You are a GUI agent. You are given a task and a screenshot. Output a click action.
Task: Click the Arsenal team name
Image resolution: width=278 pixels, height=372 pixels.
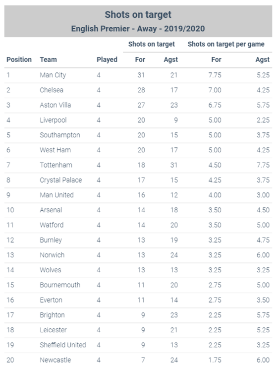51,210
